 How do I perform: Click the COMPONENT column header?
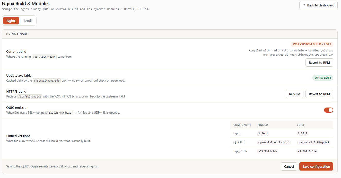click(242, 125)
